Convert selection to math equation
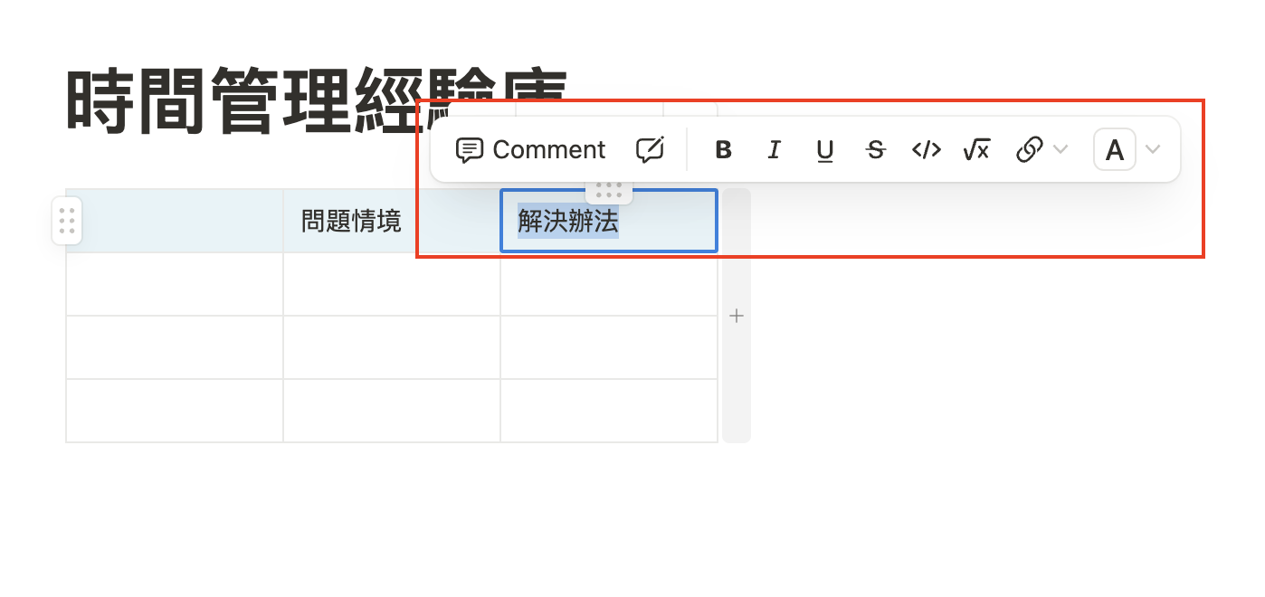 (x=976, y=150)
